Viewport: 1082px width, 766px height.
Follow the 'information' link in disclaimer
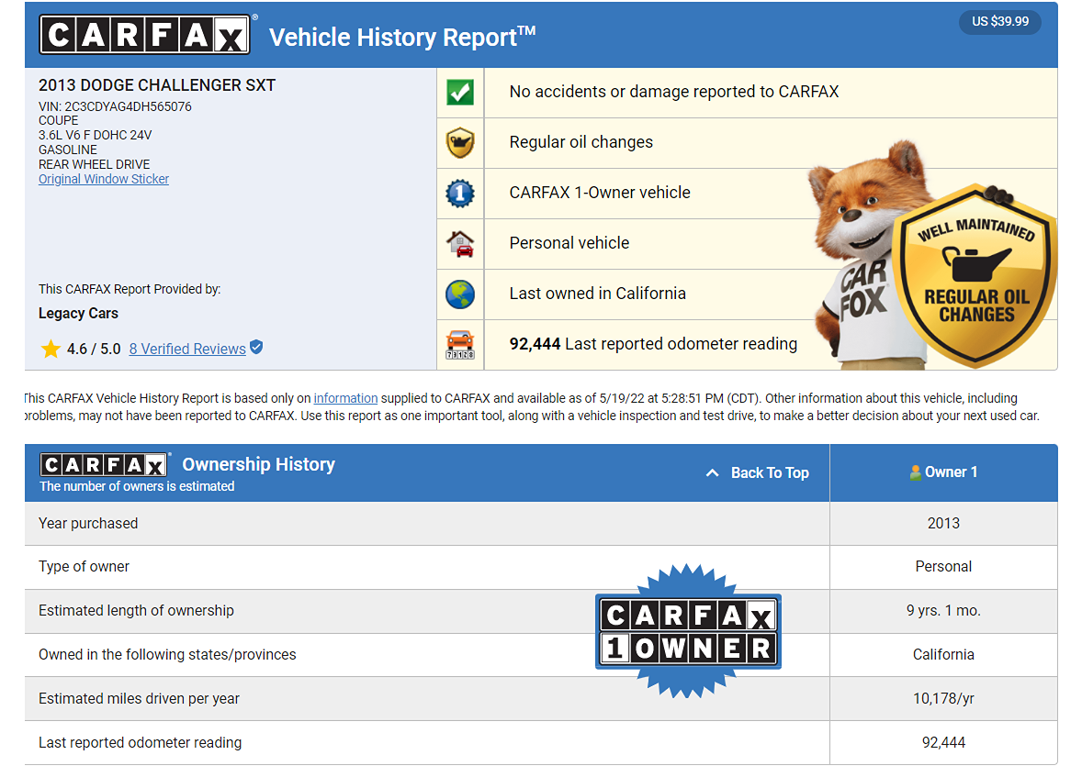pos(345,398)
